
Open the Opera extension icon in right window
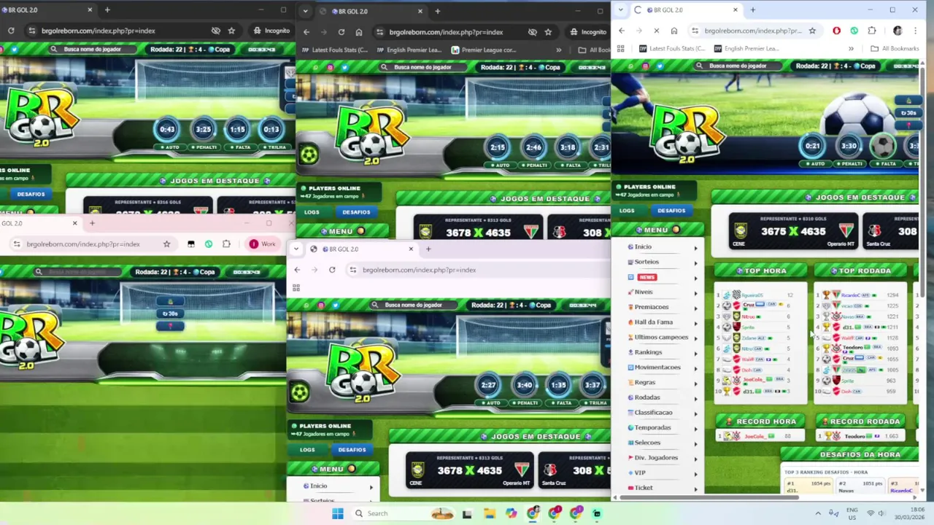pyautogui.click(x=836, y=31)
